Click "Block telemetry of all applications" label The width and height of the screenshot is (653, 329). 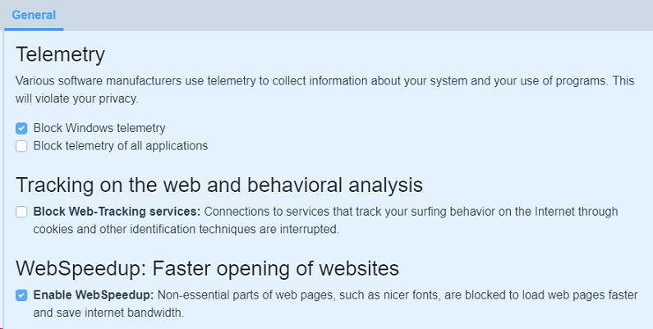coord(121,146)
